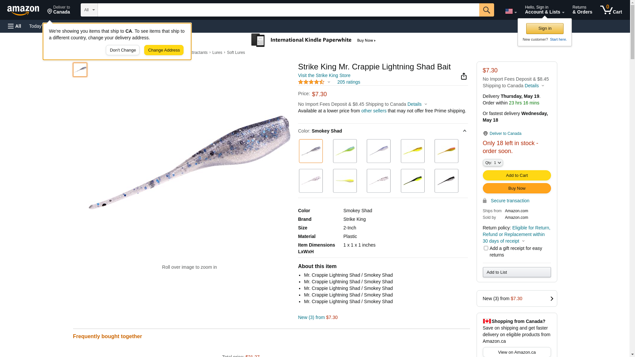Select the black and chartreuse lure color swatch
This screenshot has height=357, width=635.
coord(412,181)
